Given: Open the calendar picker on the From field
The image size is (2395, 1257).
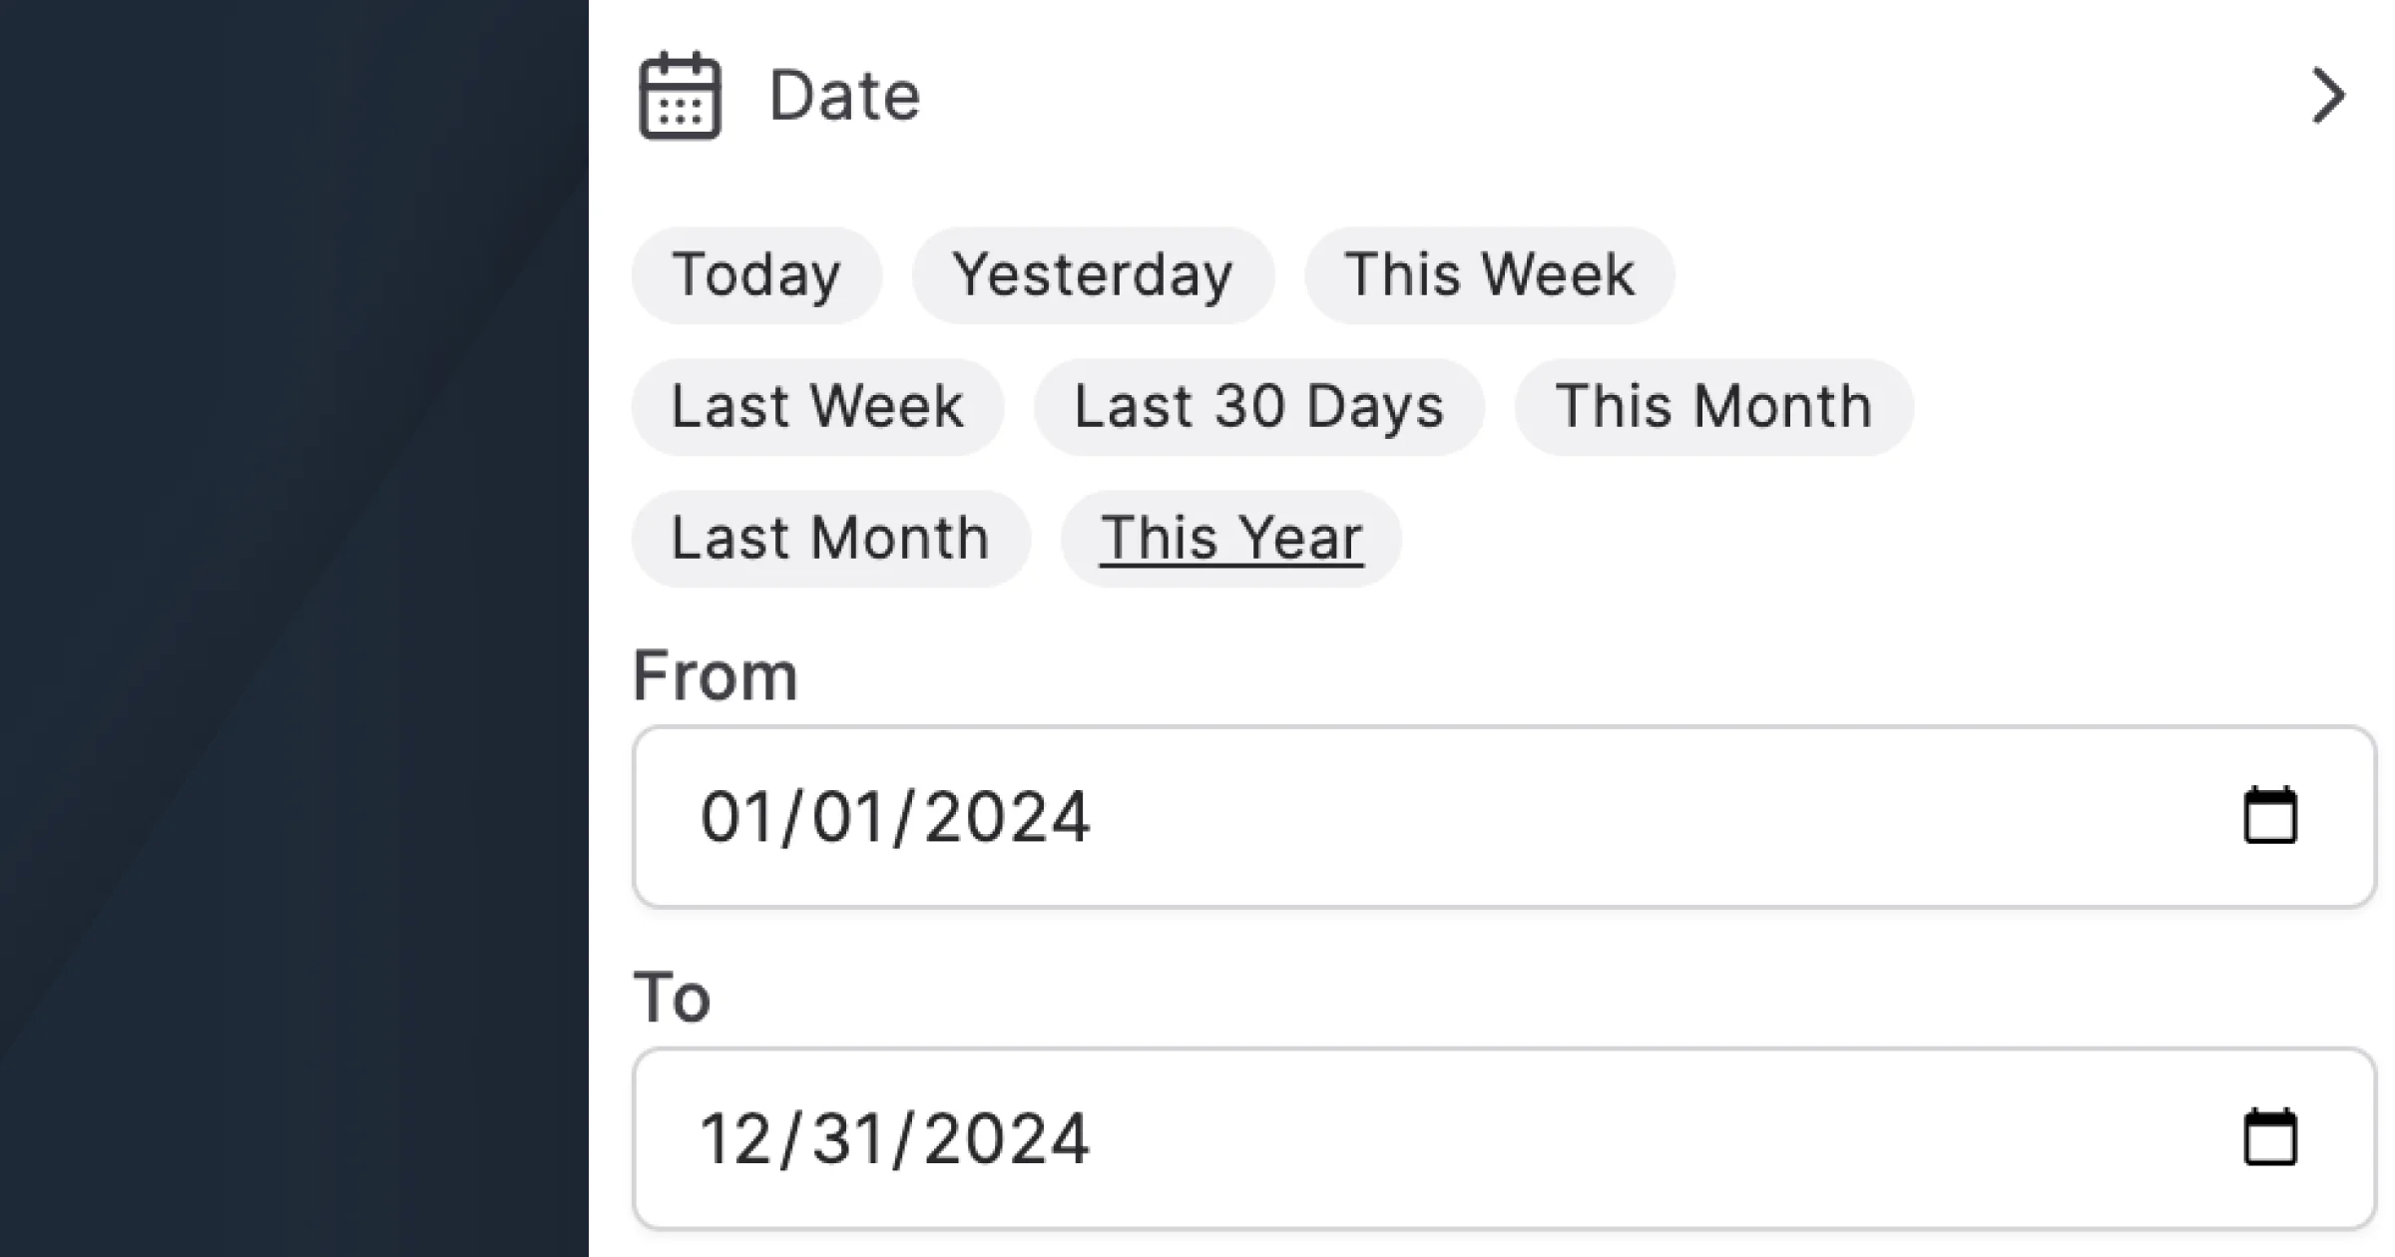Looking at the screenshot, I should click(x=2273, y=816).
